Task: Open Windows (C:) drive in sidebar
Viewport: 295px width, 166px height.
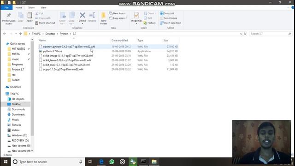Action: tap(19, 135)
